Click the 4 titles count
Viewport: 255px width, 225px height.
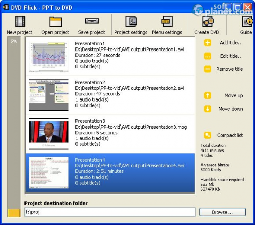(x=207, y=155)
